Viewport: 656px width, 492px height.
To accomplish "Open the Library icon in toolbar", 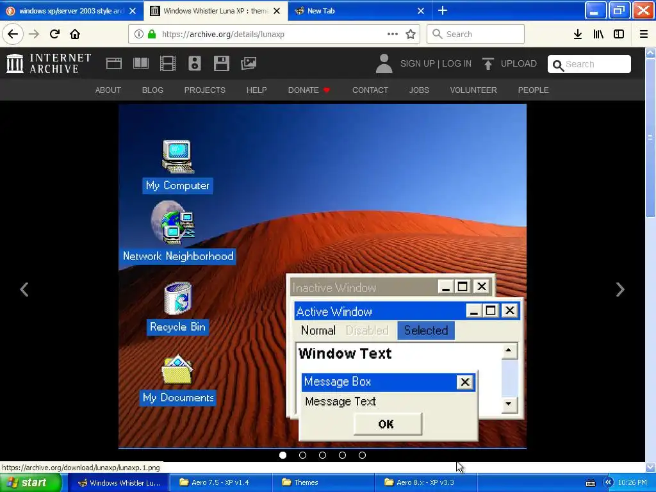I will click(598, 34).
